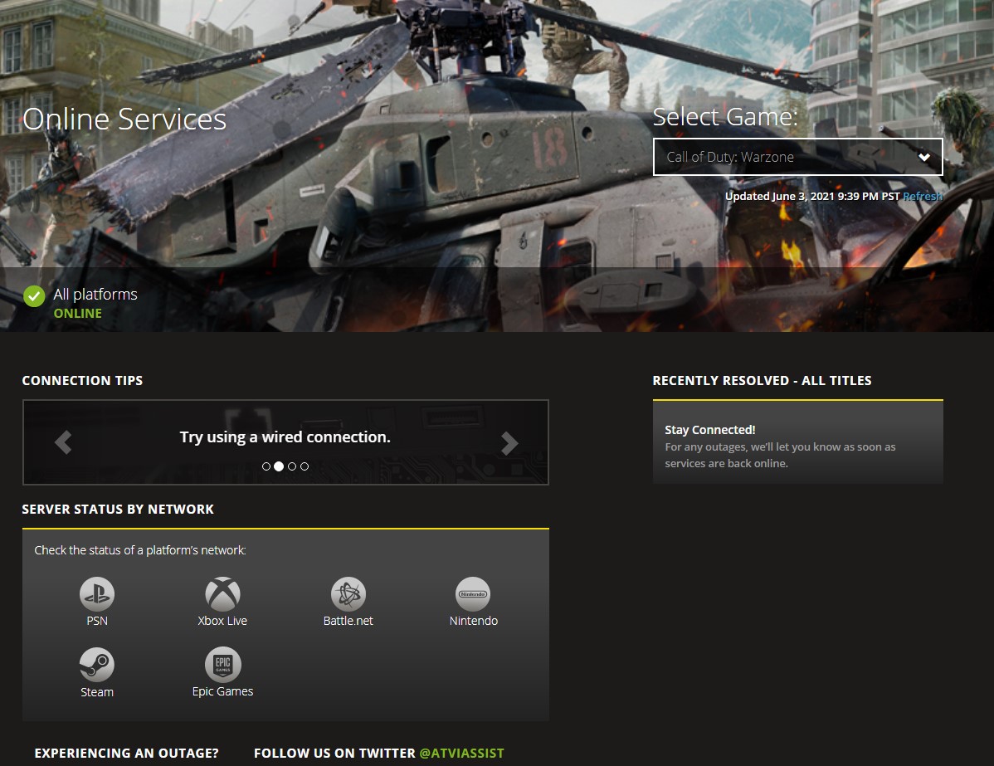The height and width of the screenshot is (766, 994).
Task: Click the Epic Games label text
Action: [x=222, y=691]
